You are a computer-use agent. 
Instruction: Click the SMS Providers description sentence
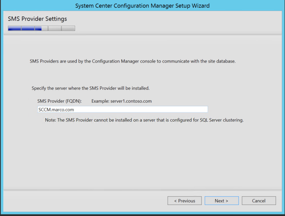point(133,61)
